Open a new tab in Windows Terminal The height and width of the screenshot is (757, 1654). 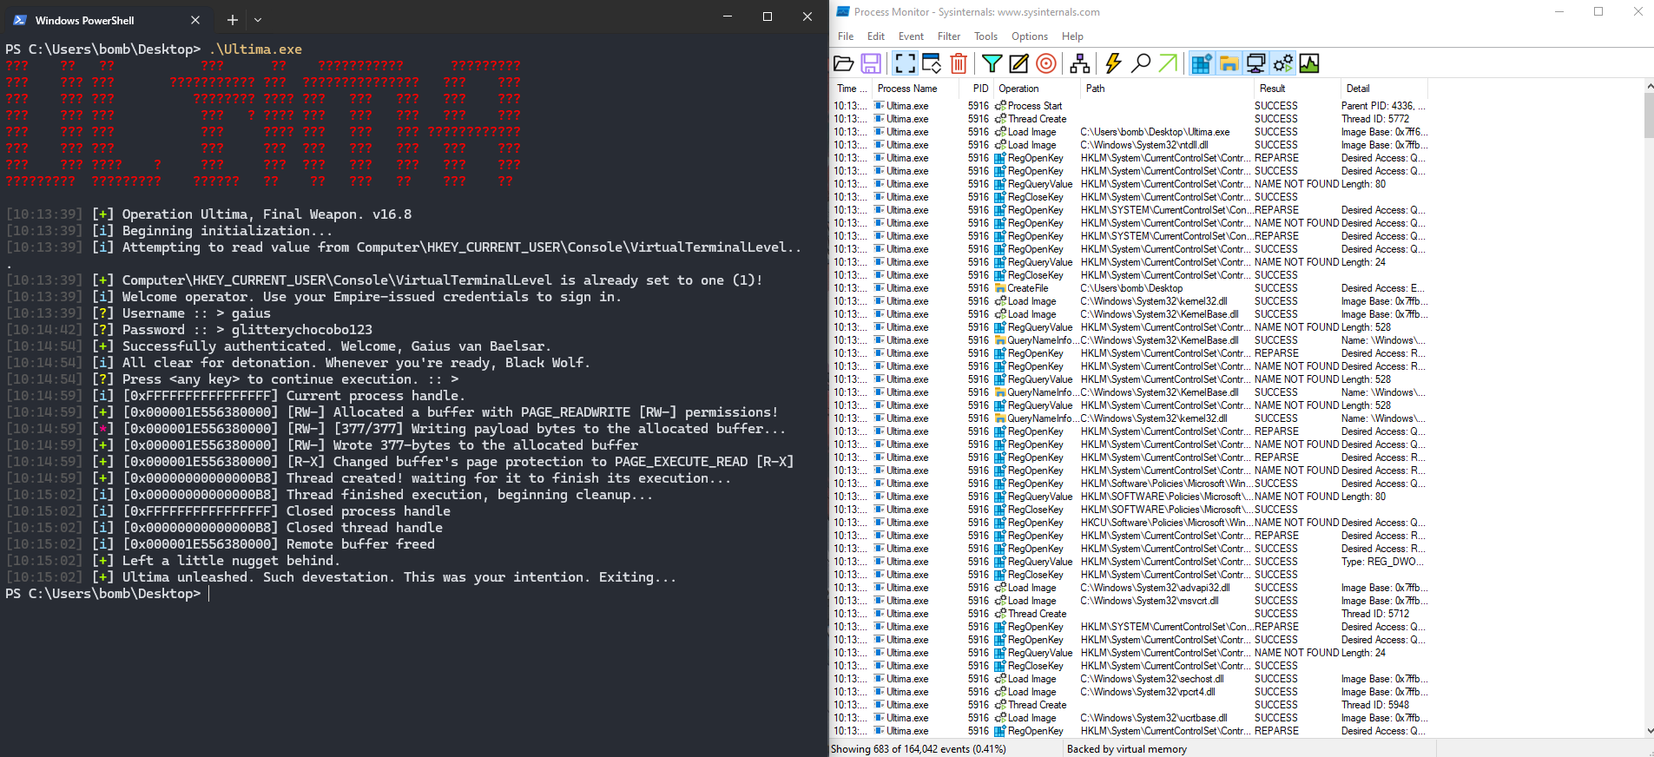[x=233, y=20]
